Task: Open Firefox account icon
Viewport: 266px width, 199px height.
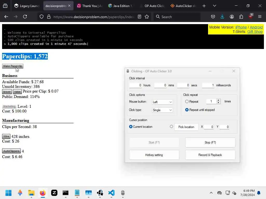Action: [x=232, y=17]
